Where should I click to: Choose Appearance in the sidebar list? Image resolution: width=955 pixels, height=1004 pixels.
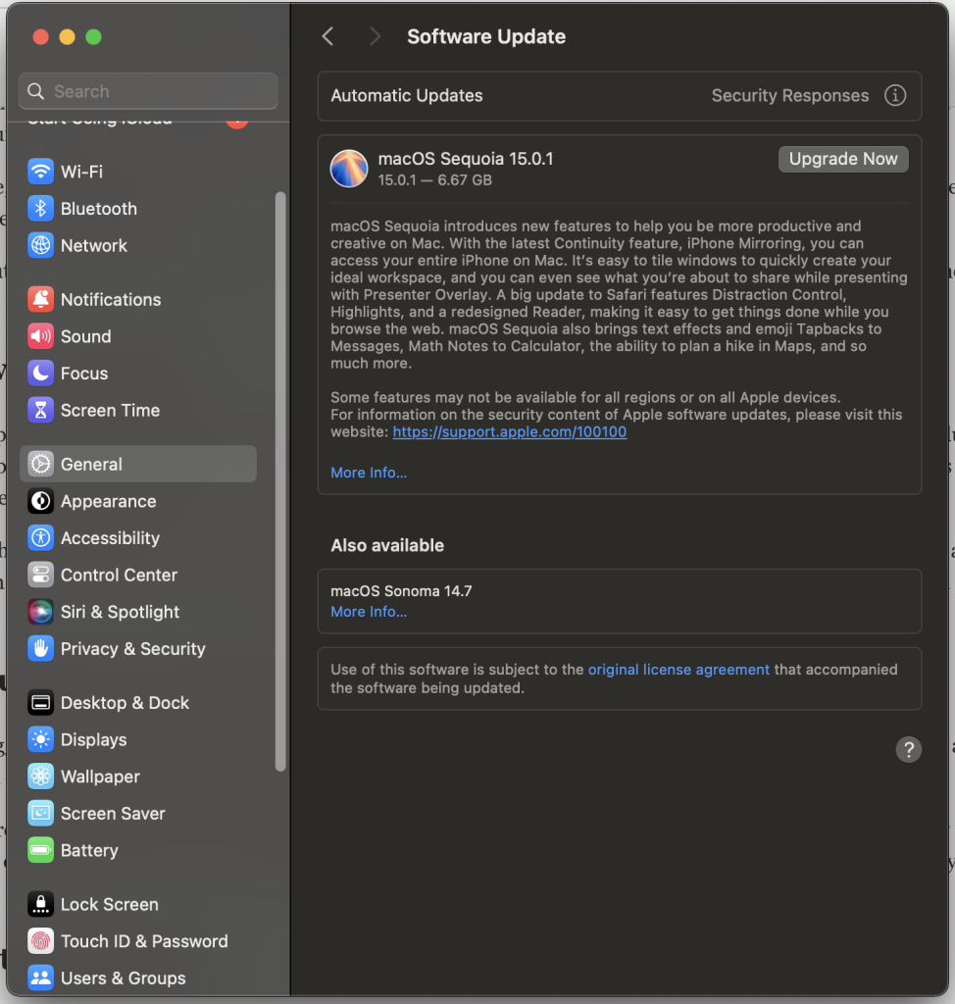click(x=108, y=501)
